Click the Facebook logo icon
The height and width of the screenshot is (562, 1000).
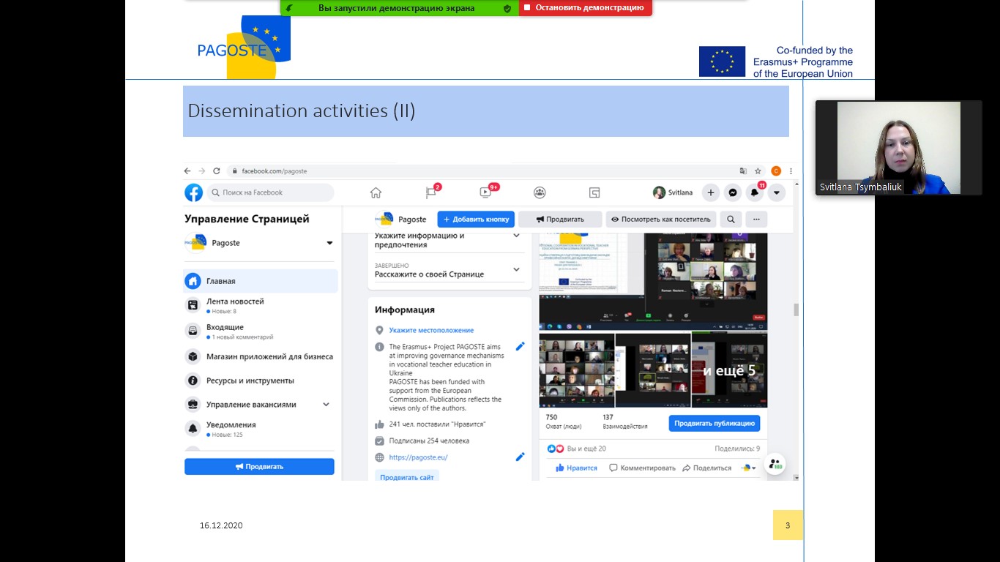point(193,192)
